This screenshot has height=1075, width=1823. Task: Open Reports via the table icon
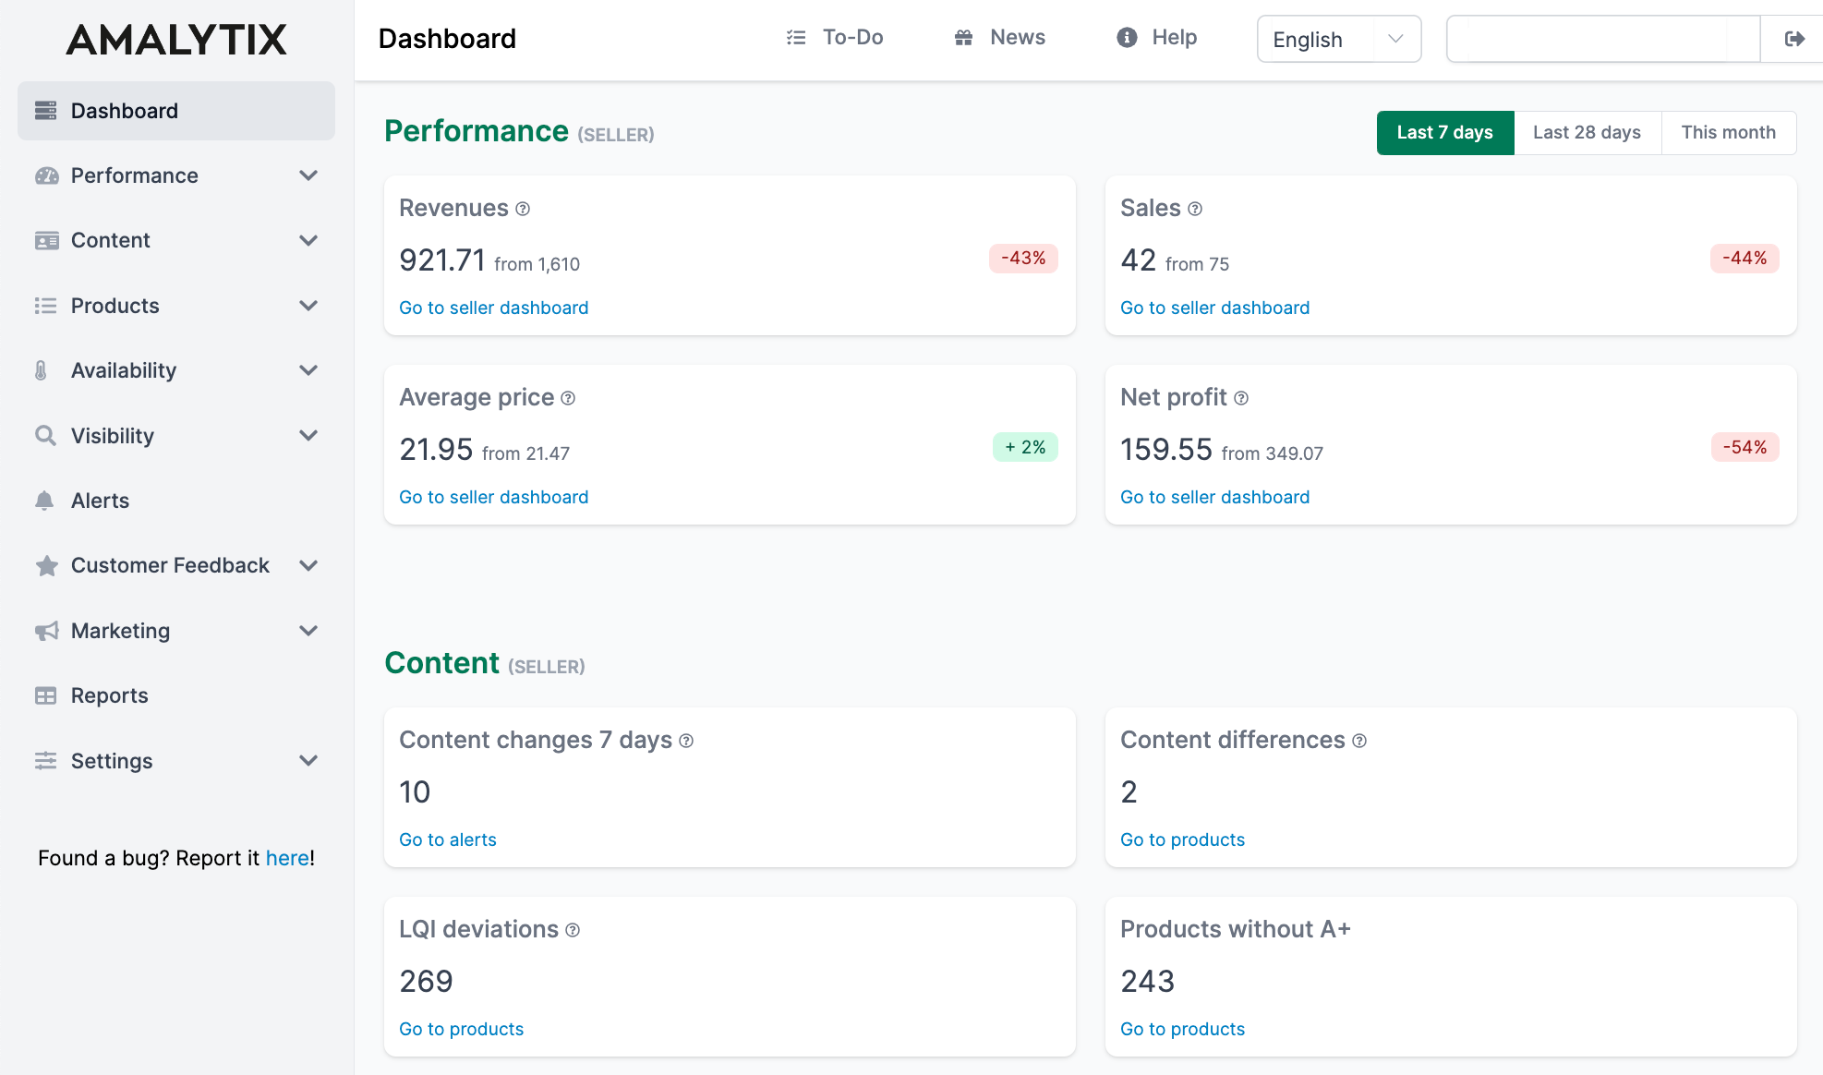(46, 695)
